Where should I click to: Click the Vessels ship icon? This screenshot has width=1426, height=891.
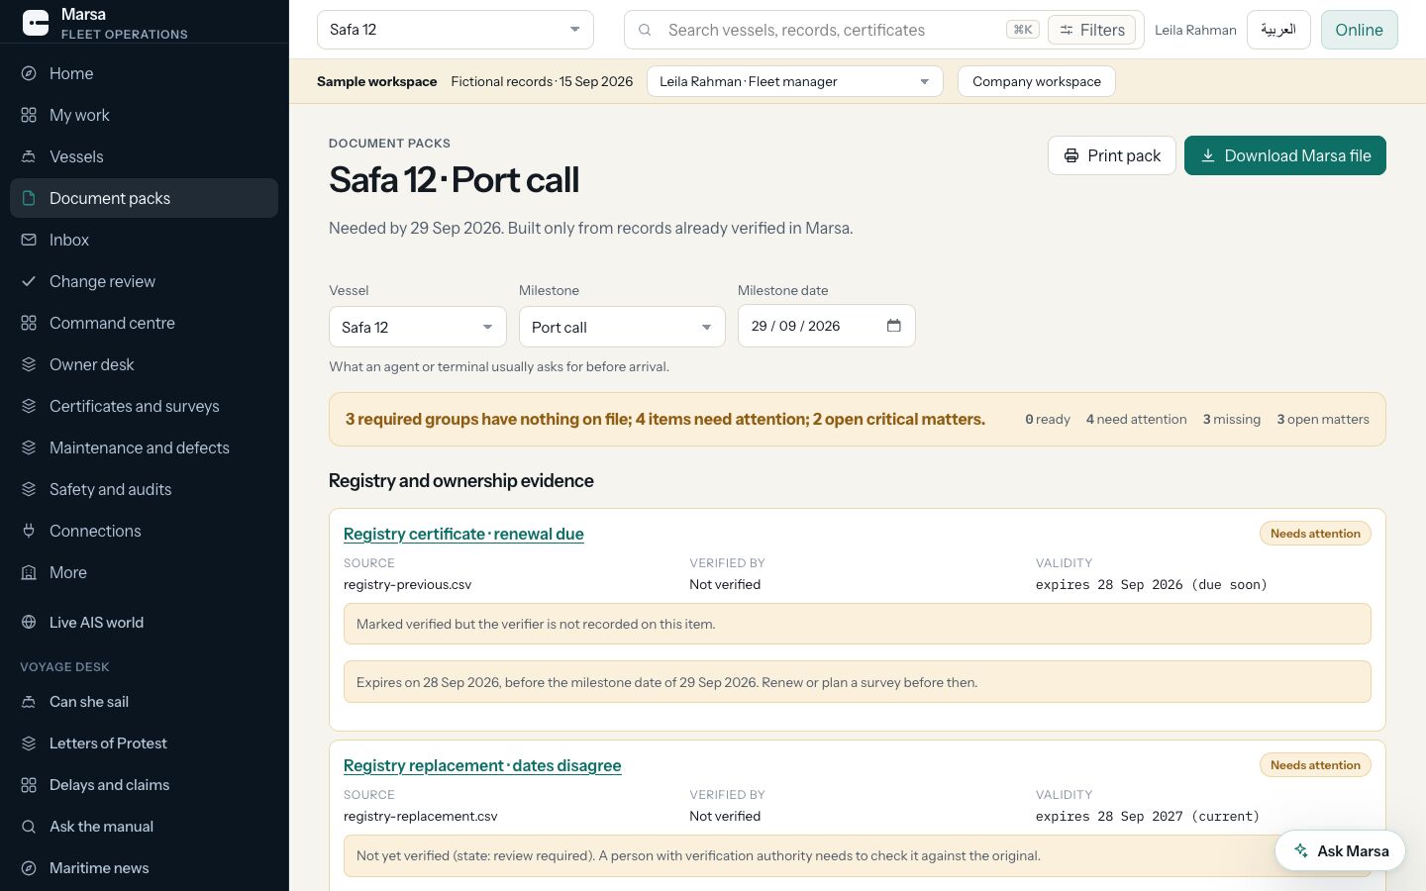(29, 156)
